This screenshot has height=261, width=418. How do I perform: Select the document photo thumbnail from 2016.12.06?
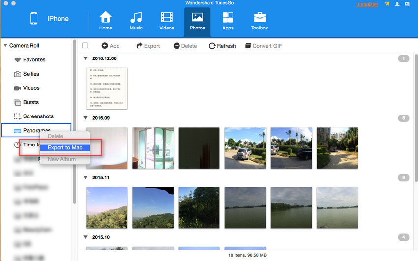(x=107, y=88)
